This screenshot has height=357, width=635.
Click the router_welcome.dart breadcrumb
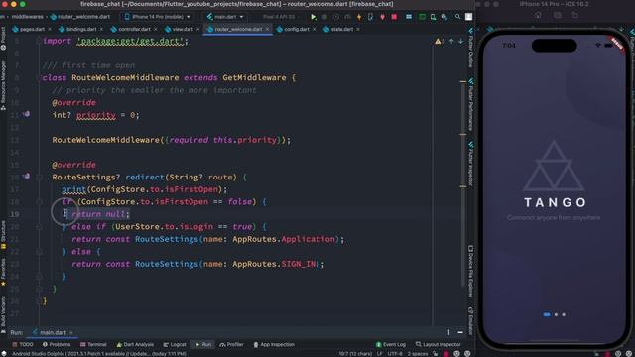coord(80,17)
